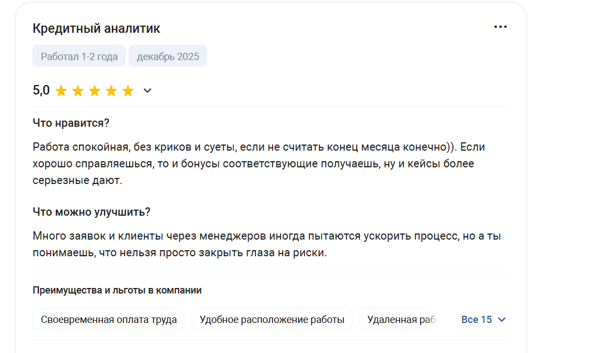The height and width of the screenshot is (353, 616).
Task: Click the "декабрь 2025" date tag
Action: (x=167, y=56)
